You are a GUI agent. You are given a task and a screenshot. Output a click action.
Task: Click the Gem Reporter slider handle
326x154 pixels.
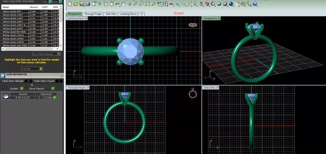tap(32, 85)
